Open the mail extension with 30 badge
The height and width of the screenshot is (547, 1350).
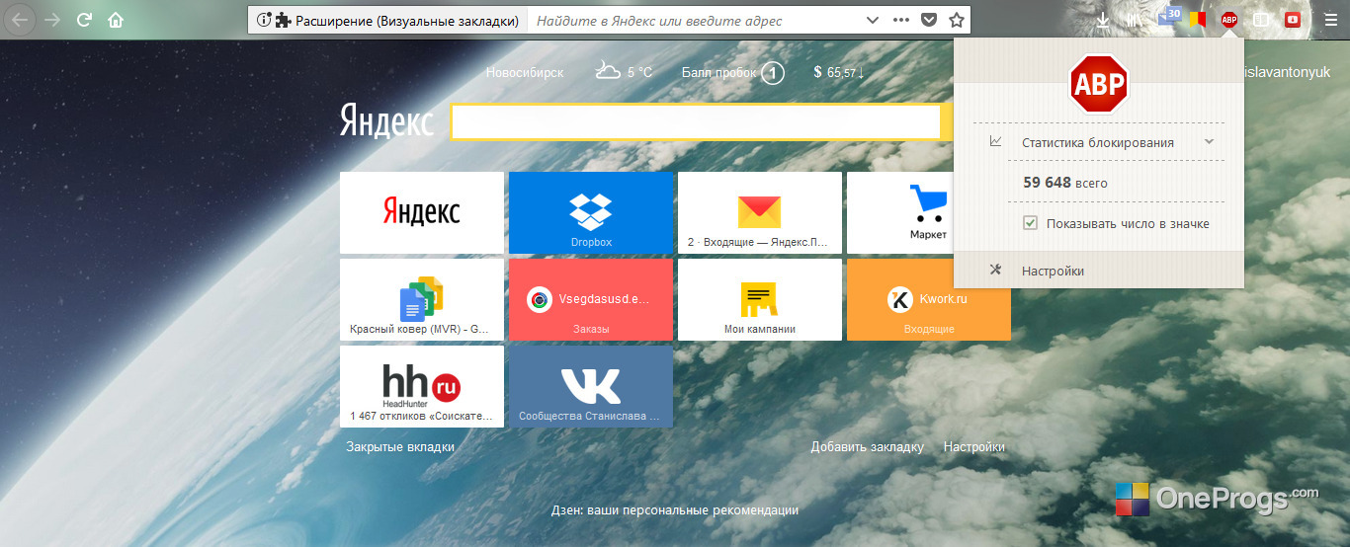tap(1169, 18)
